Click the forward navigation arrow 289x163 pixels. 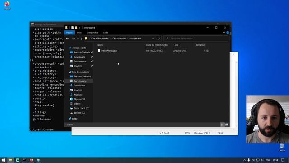pos(73,38)
